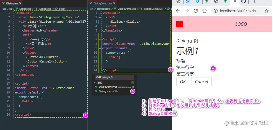Click '第二行字' on the rendered page
Viewport: 273px width, 130px height.
click(185, 74)
